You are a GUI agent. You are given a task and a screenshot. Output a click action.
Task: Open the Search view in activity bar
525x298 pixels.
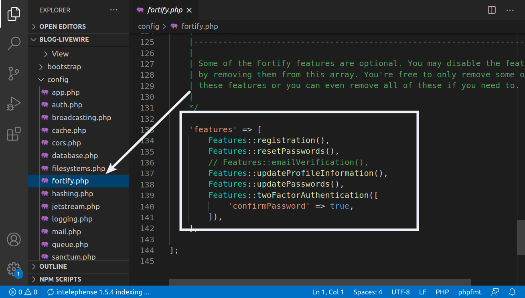point(14,43)
